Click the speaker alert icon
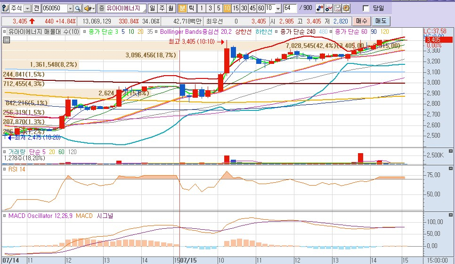Screen dimensions: 455x264 (x=88, y=8)
